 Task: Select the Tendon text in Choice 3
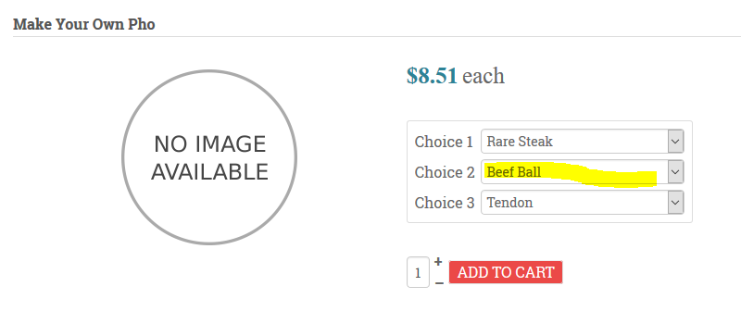pyautogui.click(x=510, y=203)
